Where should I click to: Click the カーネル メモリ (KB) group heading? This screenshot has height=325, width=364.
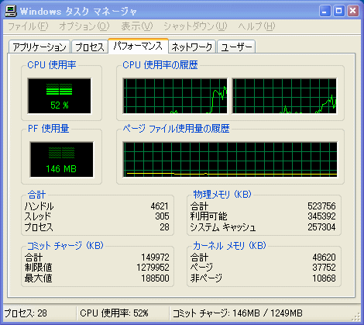click(229, 246)
